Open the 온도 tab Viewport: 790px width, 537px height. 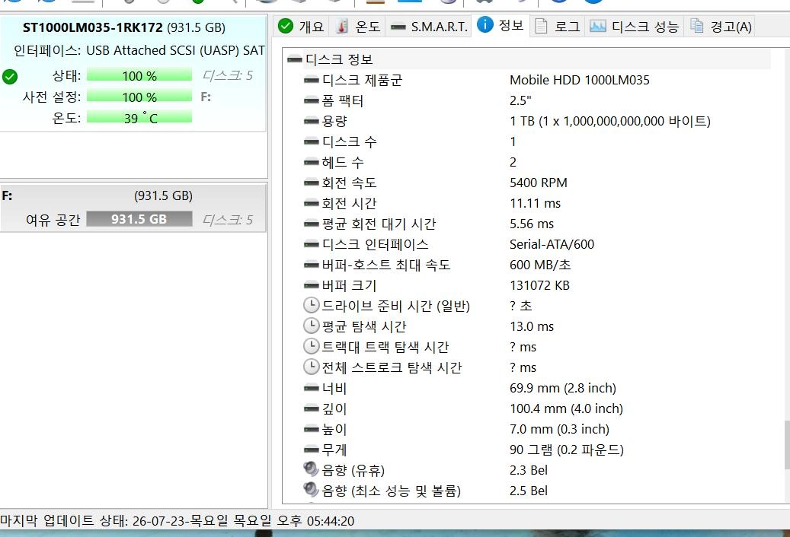(357, 26)
